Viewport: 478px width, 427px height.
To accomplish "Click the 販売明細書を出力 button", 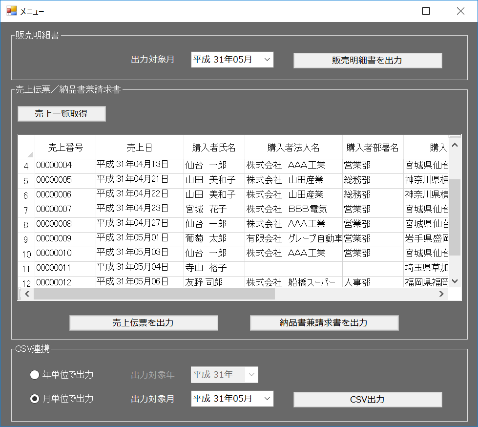I will (x=367, y=61).
